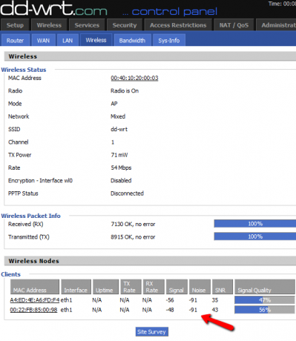296x341 pixels.
Task: Click the Network value "Mixed"
Action: click(x=118, y=116)
